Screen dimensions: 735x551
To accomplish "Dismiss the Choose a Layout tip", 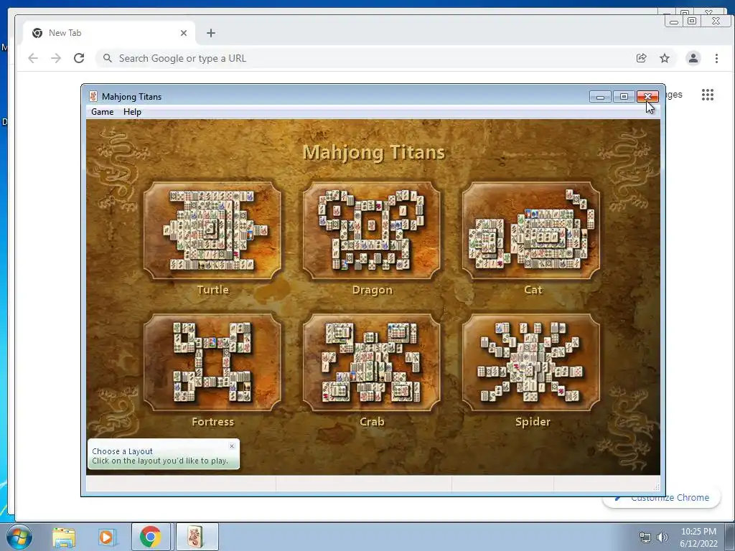I will pyautogui.click(x=232, y=446).
